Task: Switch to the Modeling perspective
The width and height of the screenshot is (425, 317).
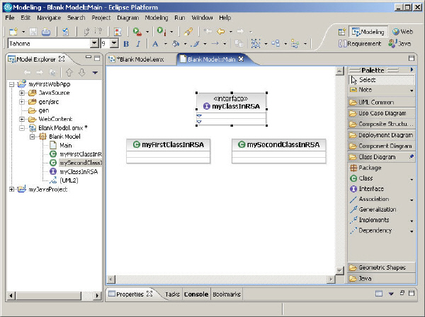Action: [368, 32]
